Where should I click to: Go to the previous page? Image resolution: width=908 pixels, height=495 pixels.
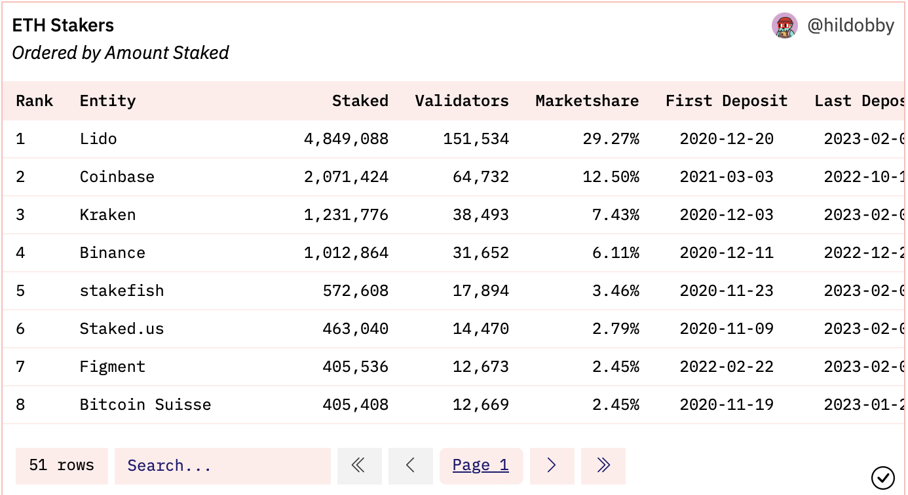[411, 466]
